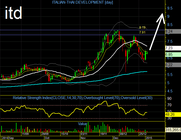The height and width of the screenshot is (140, 181).
Task: Select the 7.23 price marker on axis
Action: tap(173, 48)
